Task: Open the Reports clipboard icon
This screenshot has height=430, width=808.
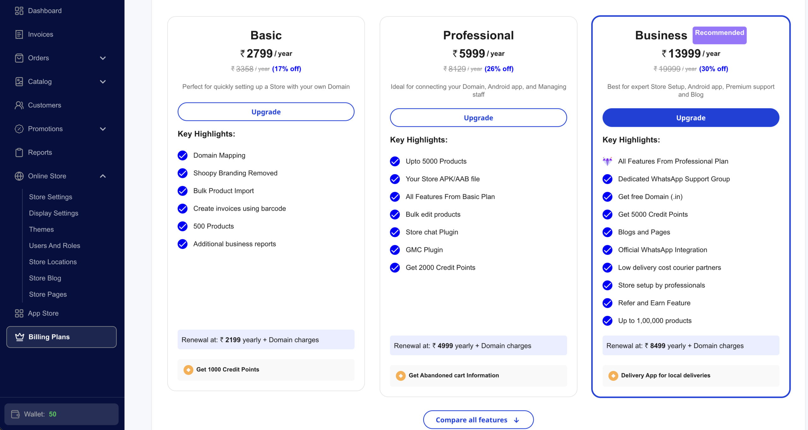Action: click(x=19, y=152)
